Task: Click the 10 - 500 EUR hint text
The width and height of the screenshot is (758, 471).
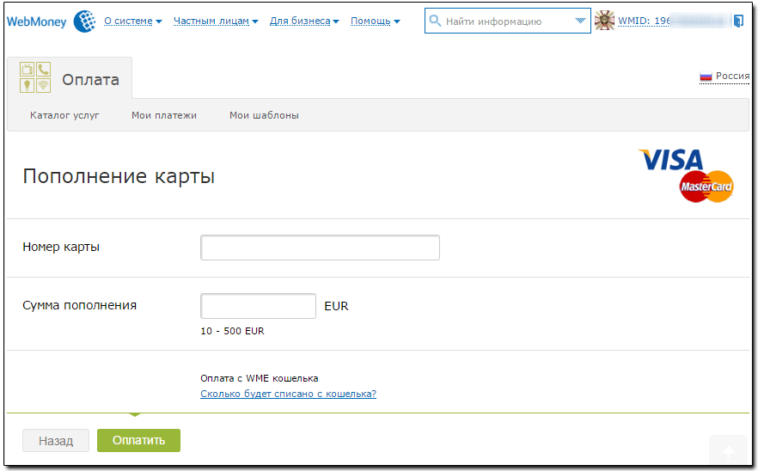Action: tap(233, 331)
